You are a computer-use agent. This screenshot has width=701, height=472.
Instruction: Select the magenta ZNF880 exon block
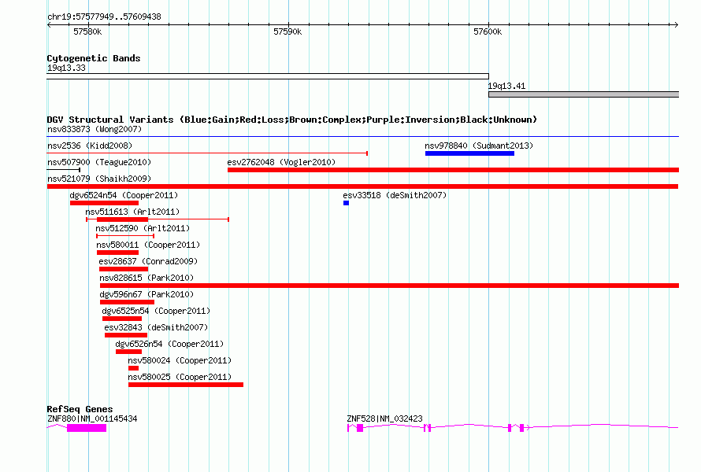[x=87, y=428]
